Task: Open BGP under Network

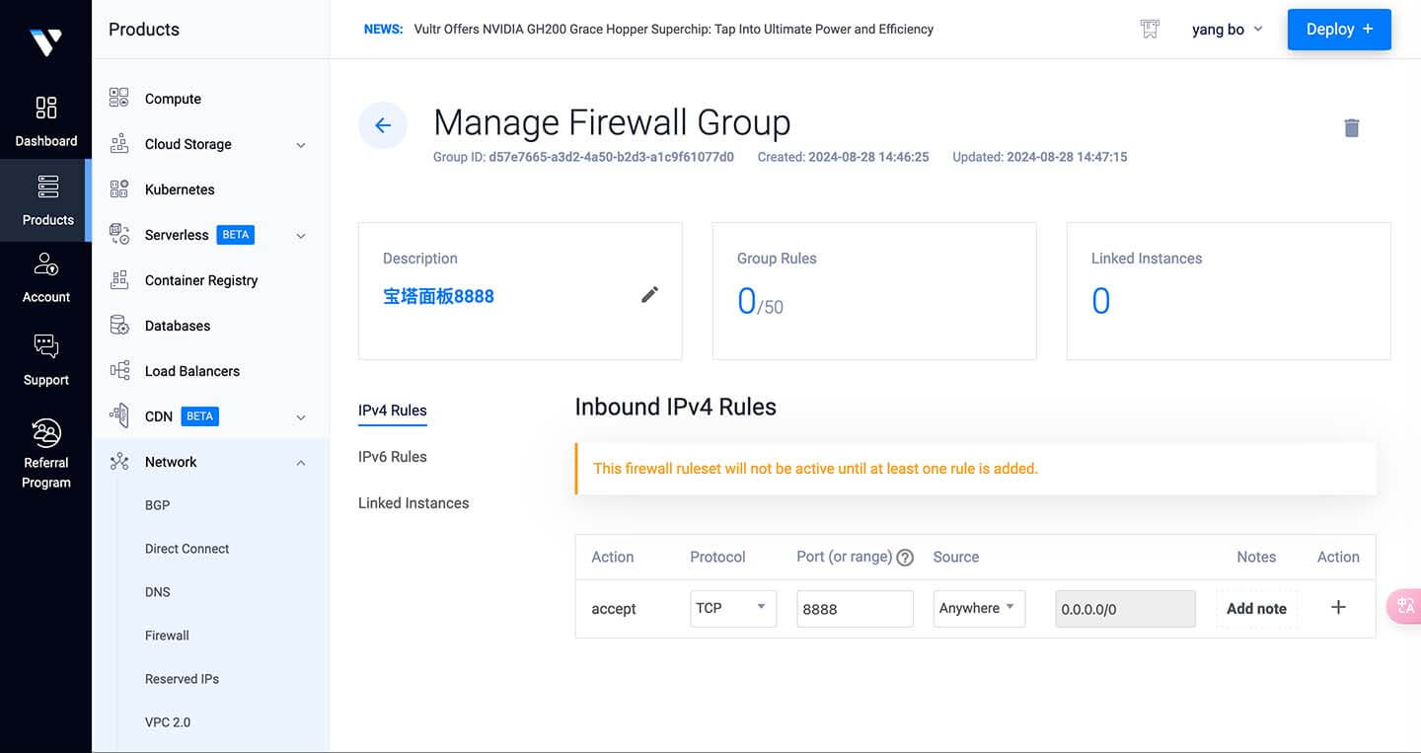Action: (x=157, y=505)
